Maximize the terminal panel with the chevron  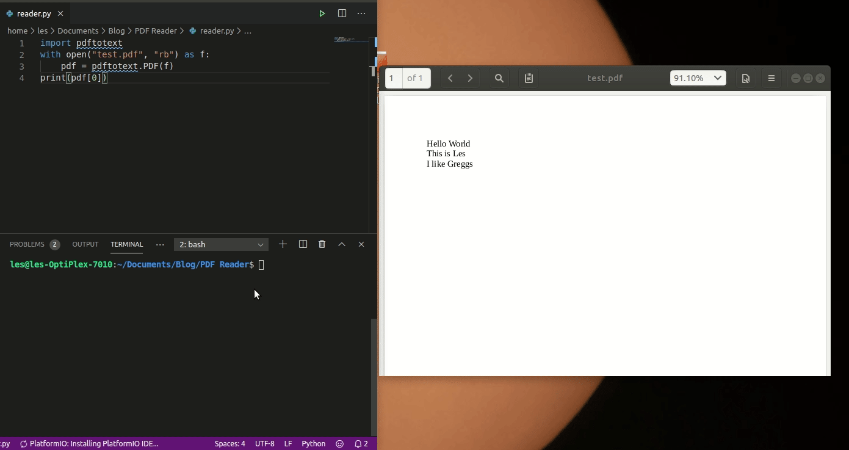[342, 244]
